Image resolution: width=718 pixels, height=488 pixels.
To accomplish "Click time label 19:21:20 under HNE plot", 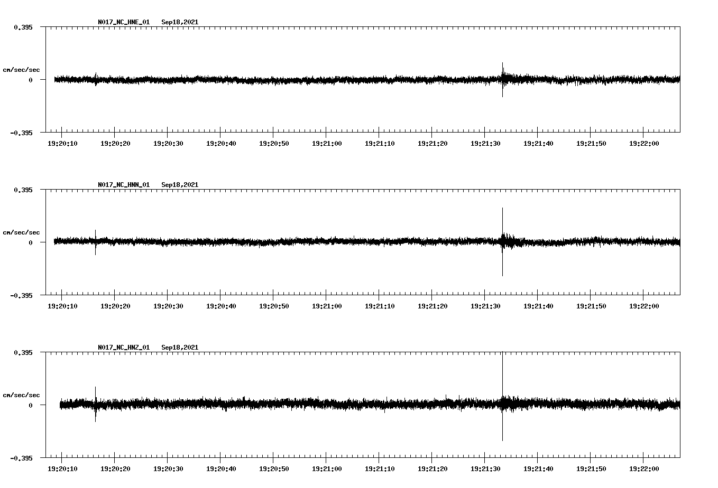I will (432, 144).
